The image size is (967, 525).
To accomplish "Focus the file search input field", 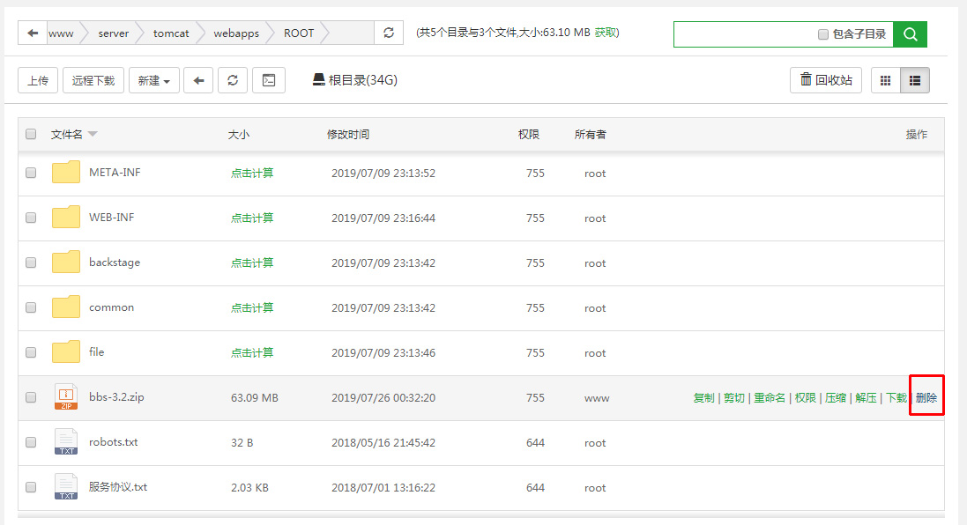I will (x=745, y=34).
